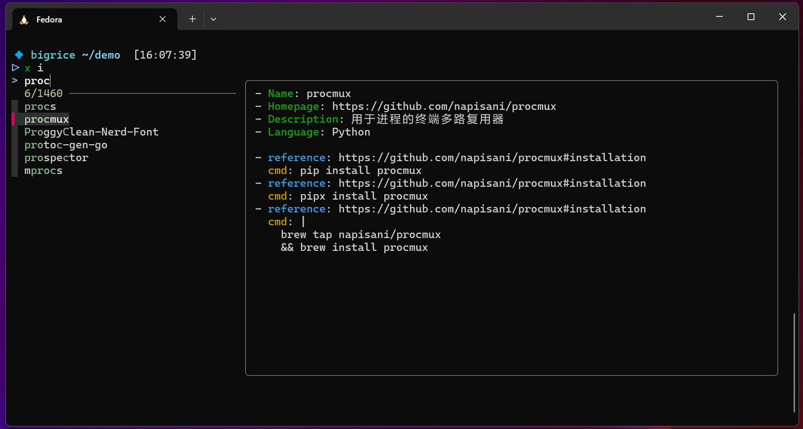Select 'prospector' in the list
This screenshot has height=429, width=803.
tap(56, 158)
